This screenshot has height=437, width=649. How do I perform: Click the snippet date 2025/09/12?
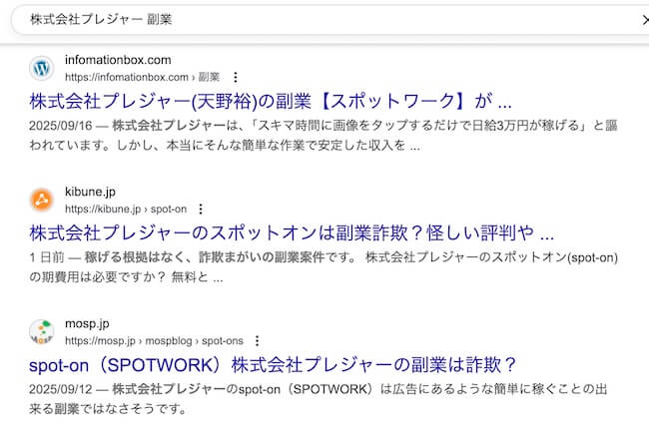[x=61, y=389]
